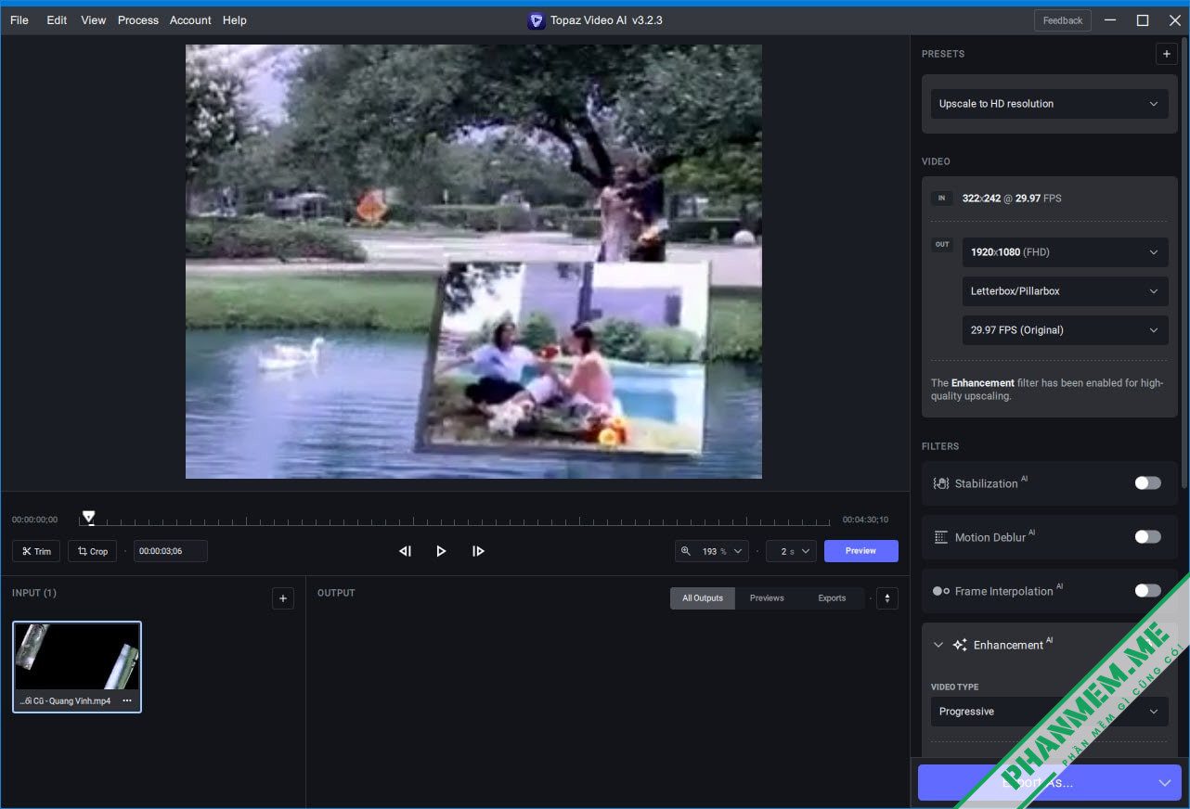Show All Outputs tab

point(703,598)
